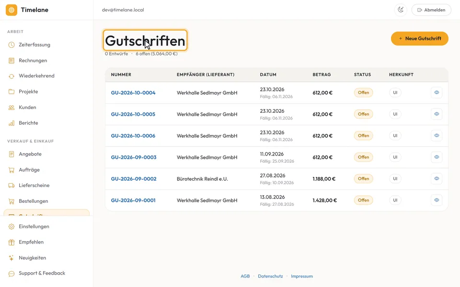
Task: Select Wiederkehrend in the sidebar
Action: tap(46, 76)
